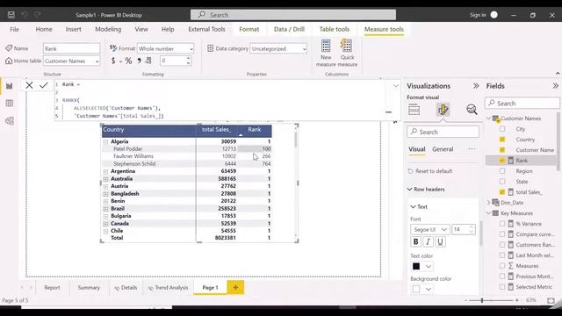Image resolution: width=562 pixels, height=316 pixels.
Task: Open Analytics magnifier pane icon
Action: tap(472, 109)
